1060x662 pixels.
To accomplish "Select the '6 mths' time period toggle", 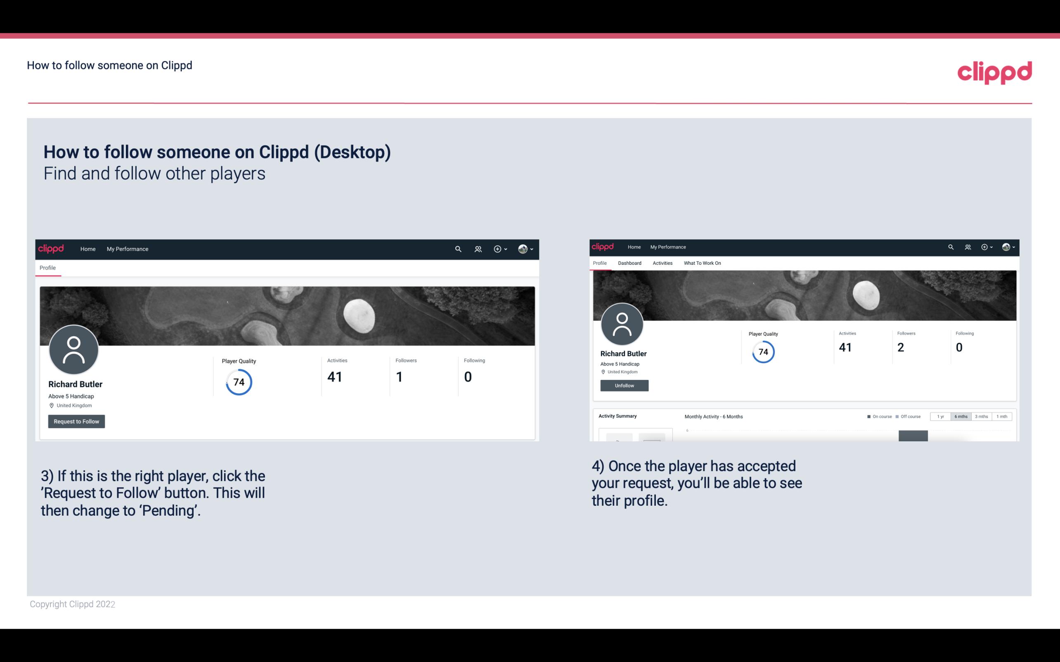I will (961, 417).
